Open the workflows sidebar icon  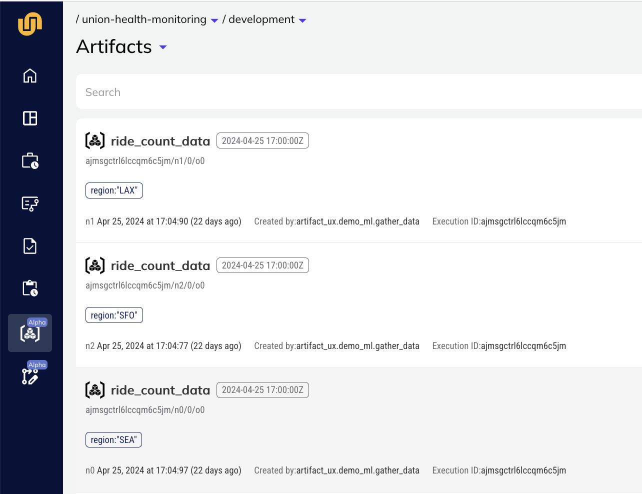(30, 203)
